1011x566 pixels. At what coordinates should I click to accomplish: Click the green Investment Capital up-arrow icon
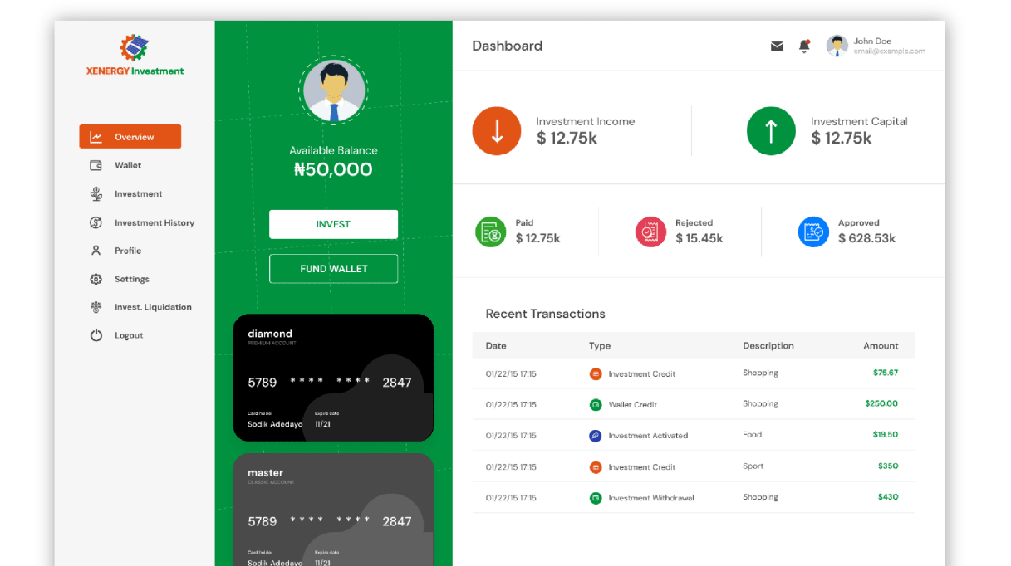(771, 130)
